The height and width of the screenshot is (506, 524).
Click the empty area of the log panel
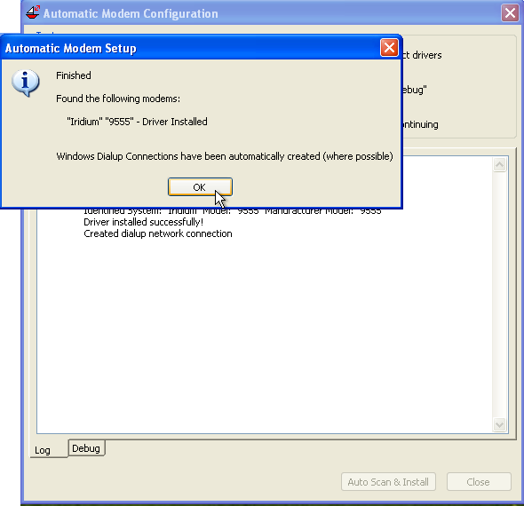pos(264,334)
